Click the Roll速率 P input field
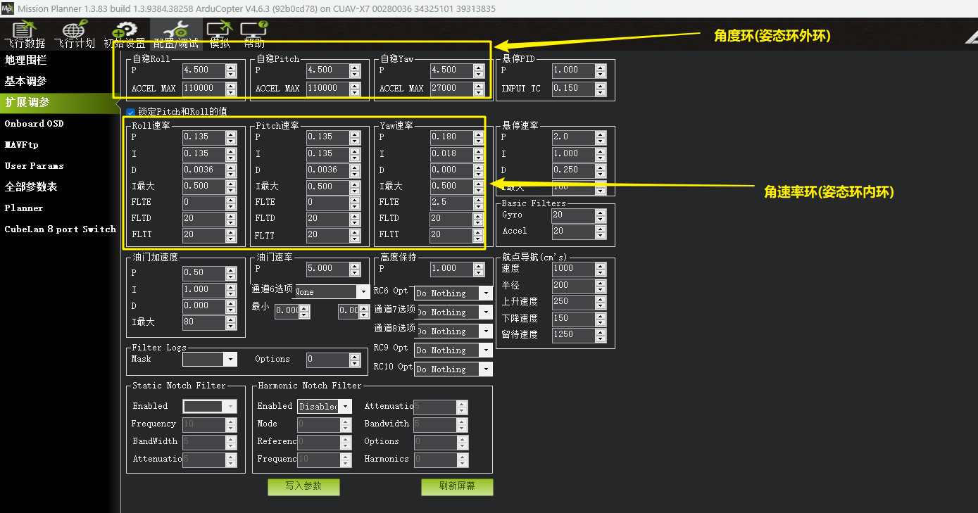The image size is (978, 513). pos(203,137)
